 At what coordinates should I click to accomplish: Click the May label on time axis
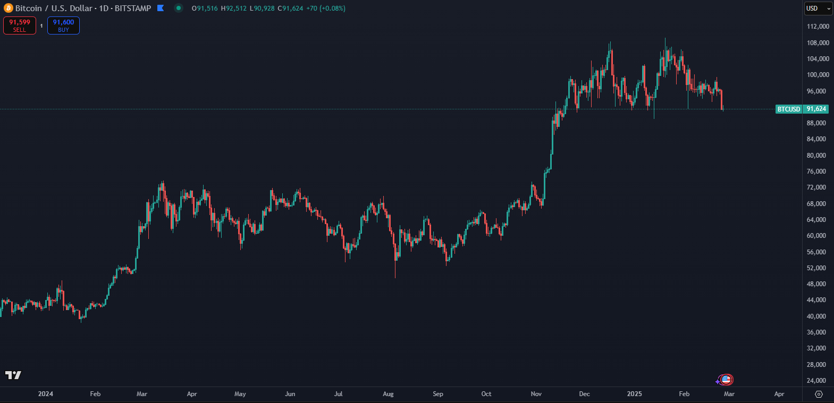(240, 394)
